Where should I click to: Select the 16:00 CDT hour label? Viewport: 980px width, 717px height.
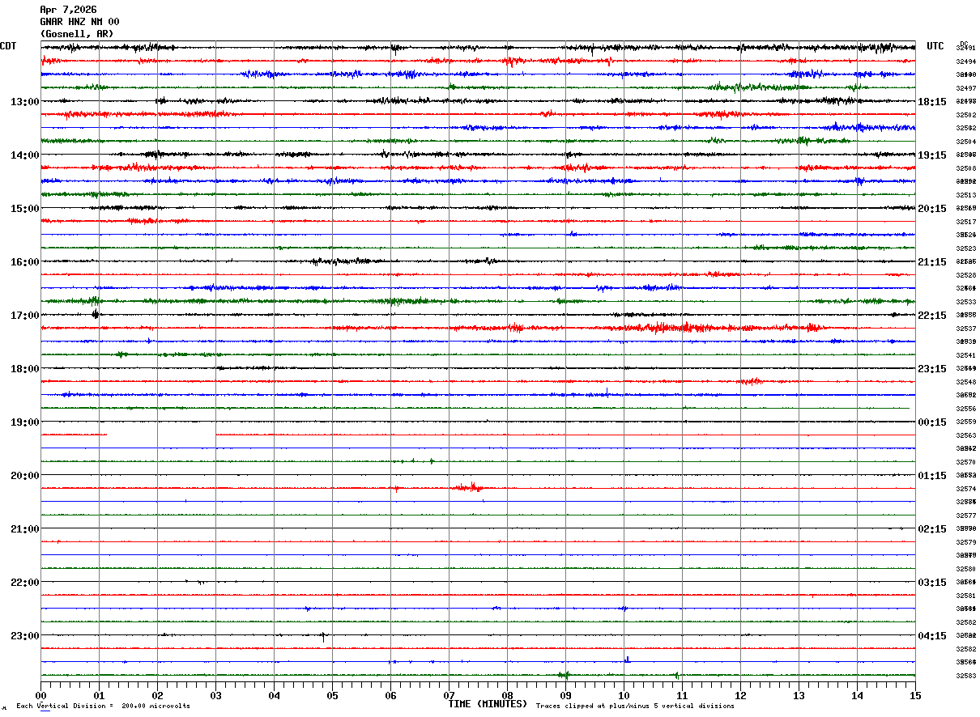(x=25, y=262)
